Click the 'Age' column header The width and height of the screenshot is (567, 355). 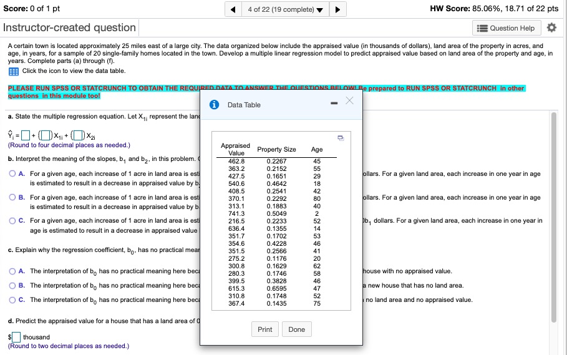pos(317,149)
